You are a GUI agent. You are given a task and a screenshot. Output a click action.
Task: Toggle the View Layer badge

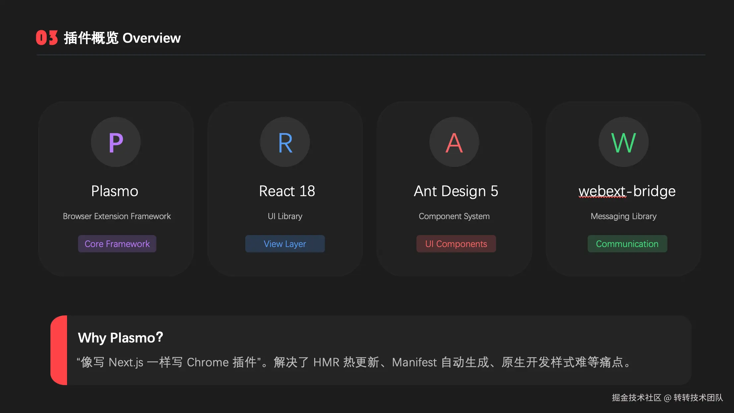285,244
